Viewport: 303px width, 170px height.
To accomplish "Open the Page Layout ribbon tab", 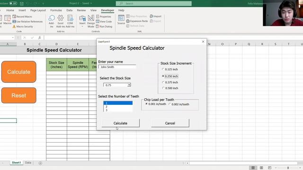I will tap(38, 10).
